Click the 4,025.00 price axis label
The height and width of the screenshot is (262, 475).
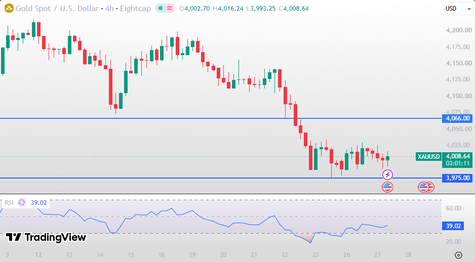[x=459, y=145]
